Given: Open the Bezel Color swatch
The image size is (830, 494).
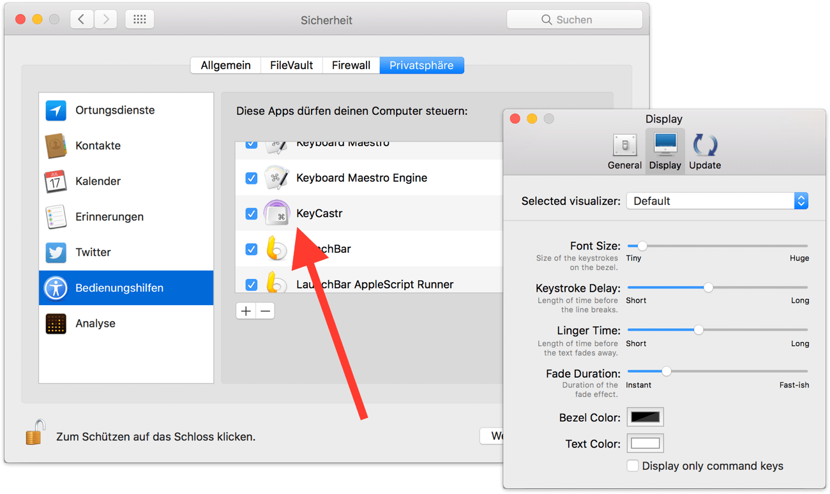Looking at the screenshot, I should (x=645, y=417).
